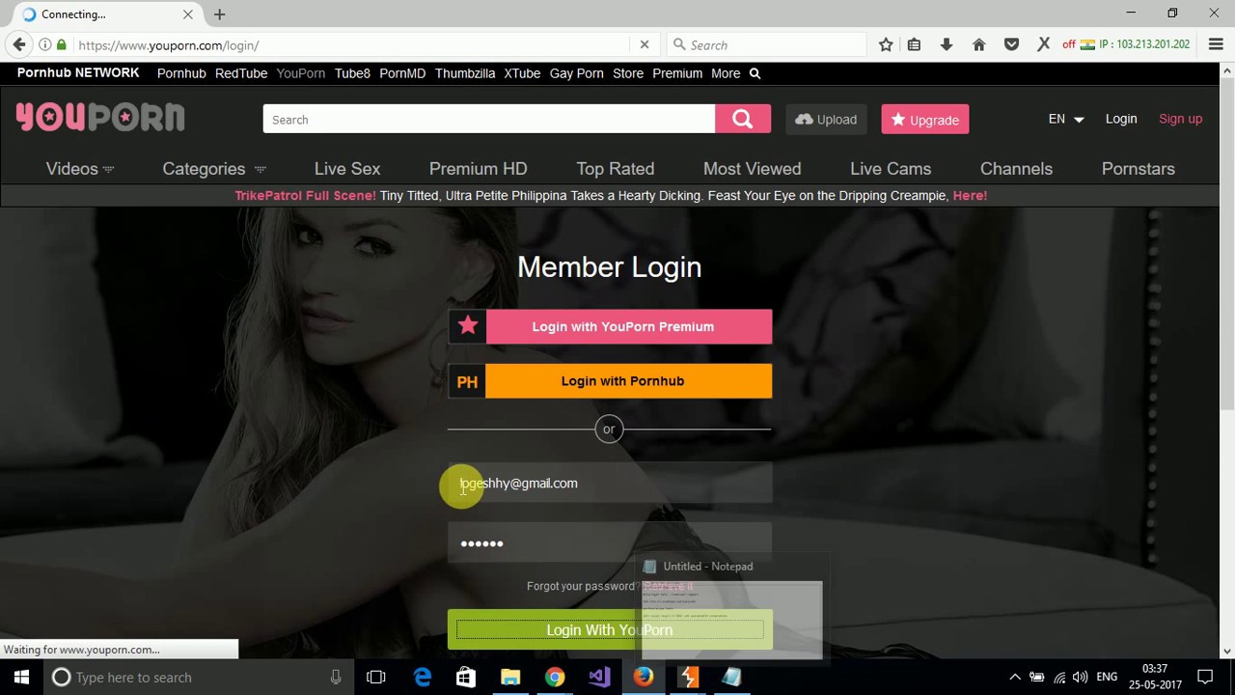This screenshot has height=695, width=1235.
Task: Open the Firefox downloads arrow
Action: pos(947,44)
